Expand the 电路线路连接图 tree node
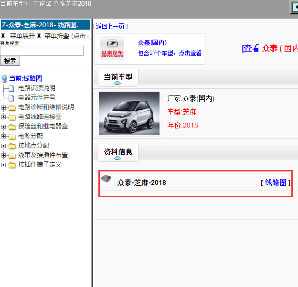298x287 pixels. (3, 117)
